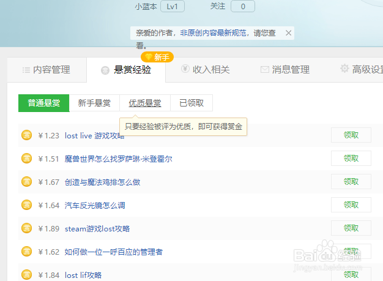
Task: Select the 优质悬赏 sub-tab
Action: (145, 103)
